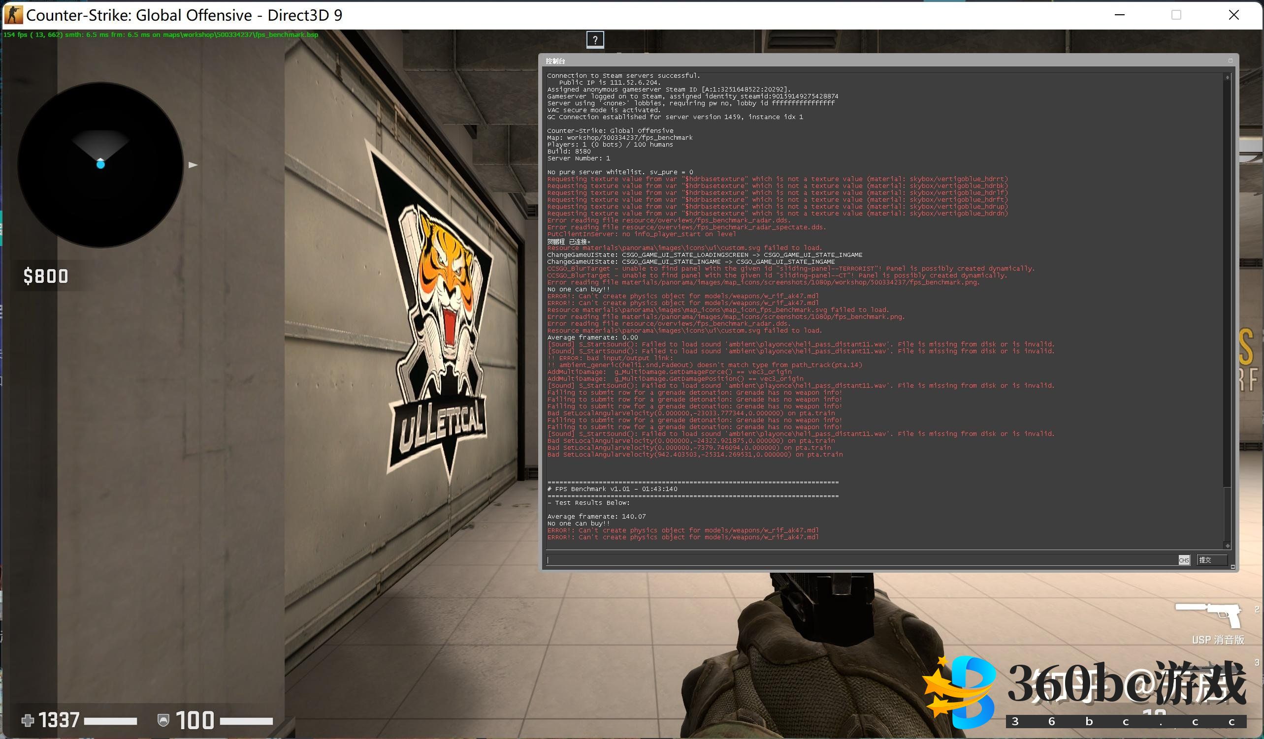Click the armor shield icon beside 100
Screen dimensions: 1264x739
(163, 720)
